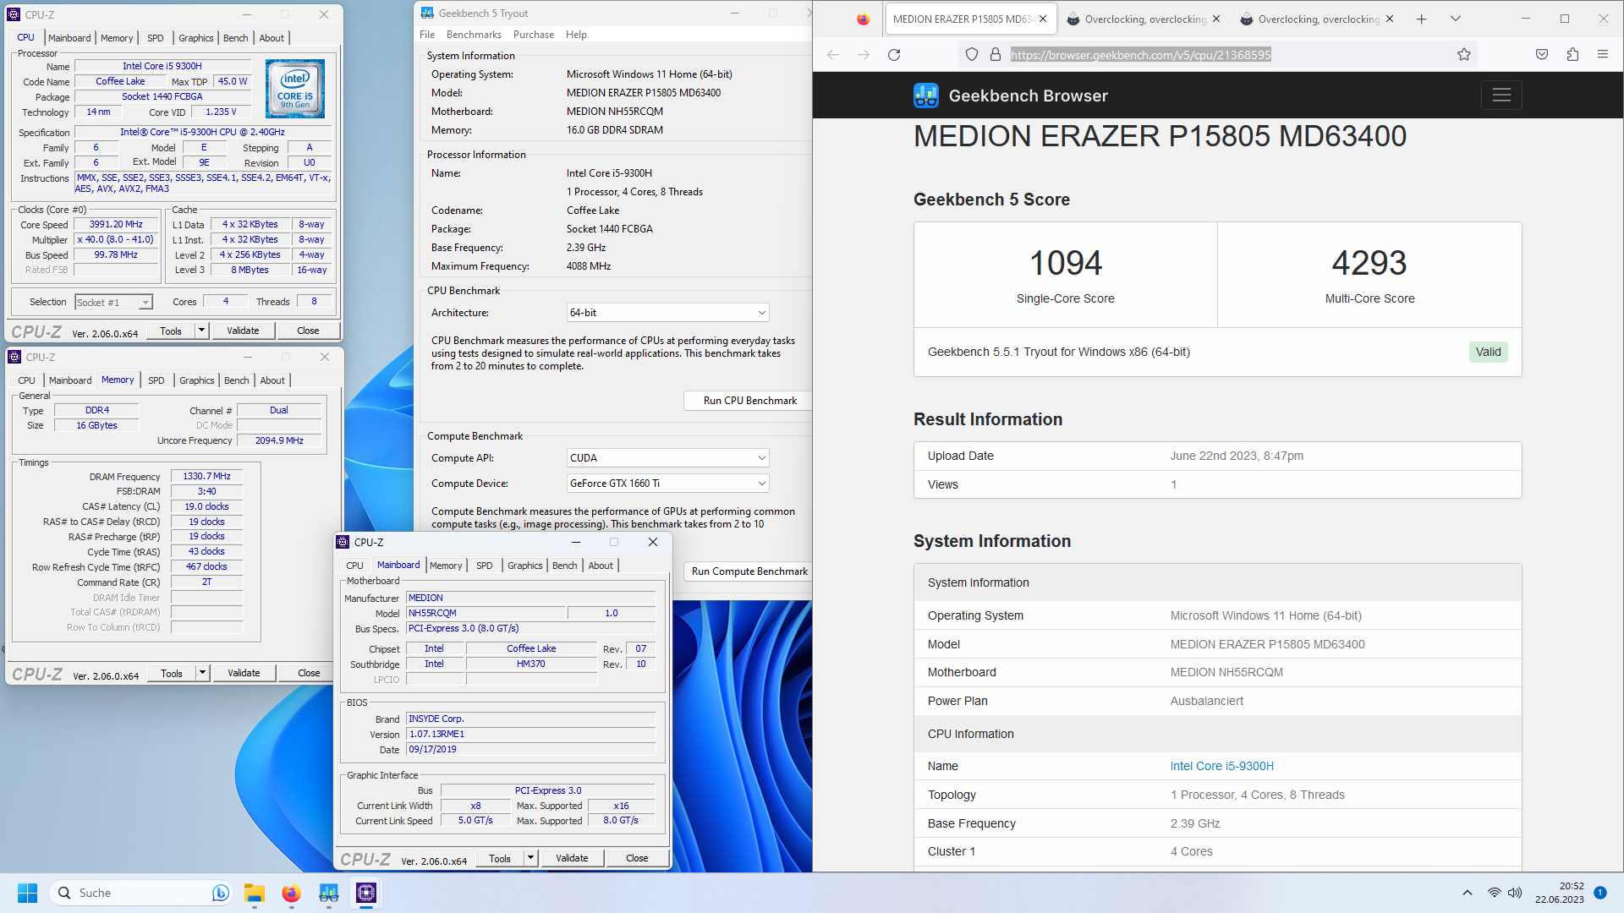The image size is (1624, 913).
Task: Toggle Geekbench Browser navigation menu
Action: tap(1501, 96)
